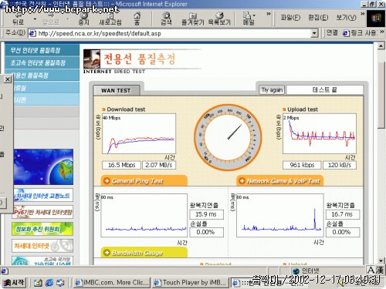386x289 pixels.
Task: Click Network Game & VoIP Test arrow icon
Action: [x=242, y=181]
